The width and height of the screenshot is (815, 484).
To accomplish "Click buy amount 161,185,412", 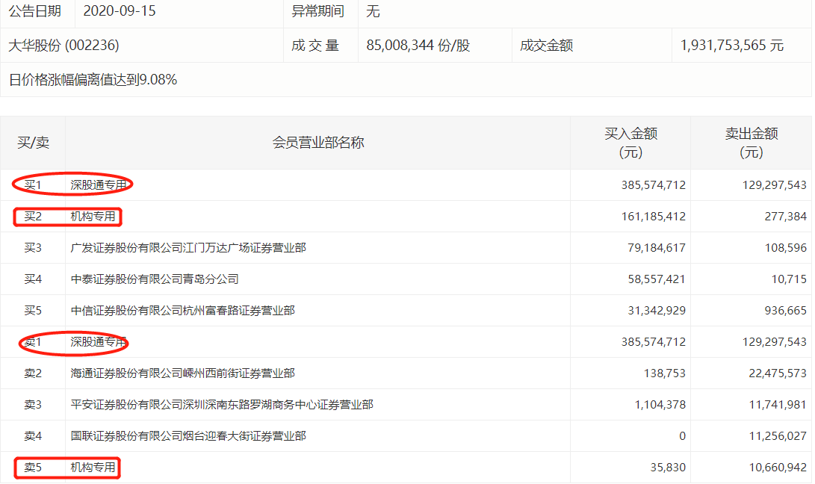I will (654, 217).
